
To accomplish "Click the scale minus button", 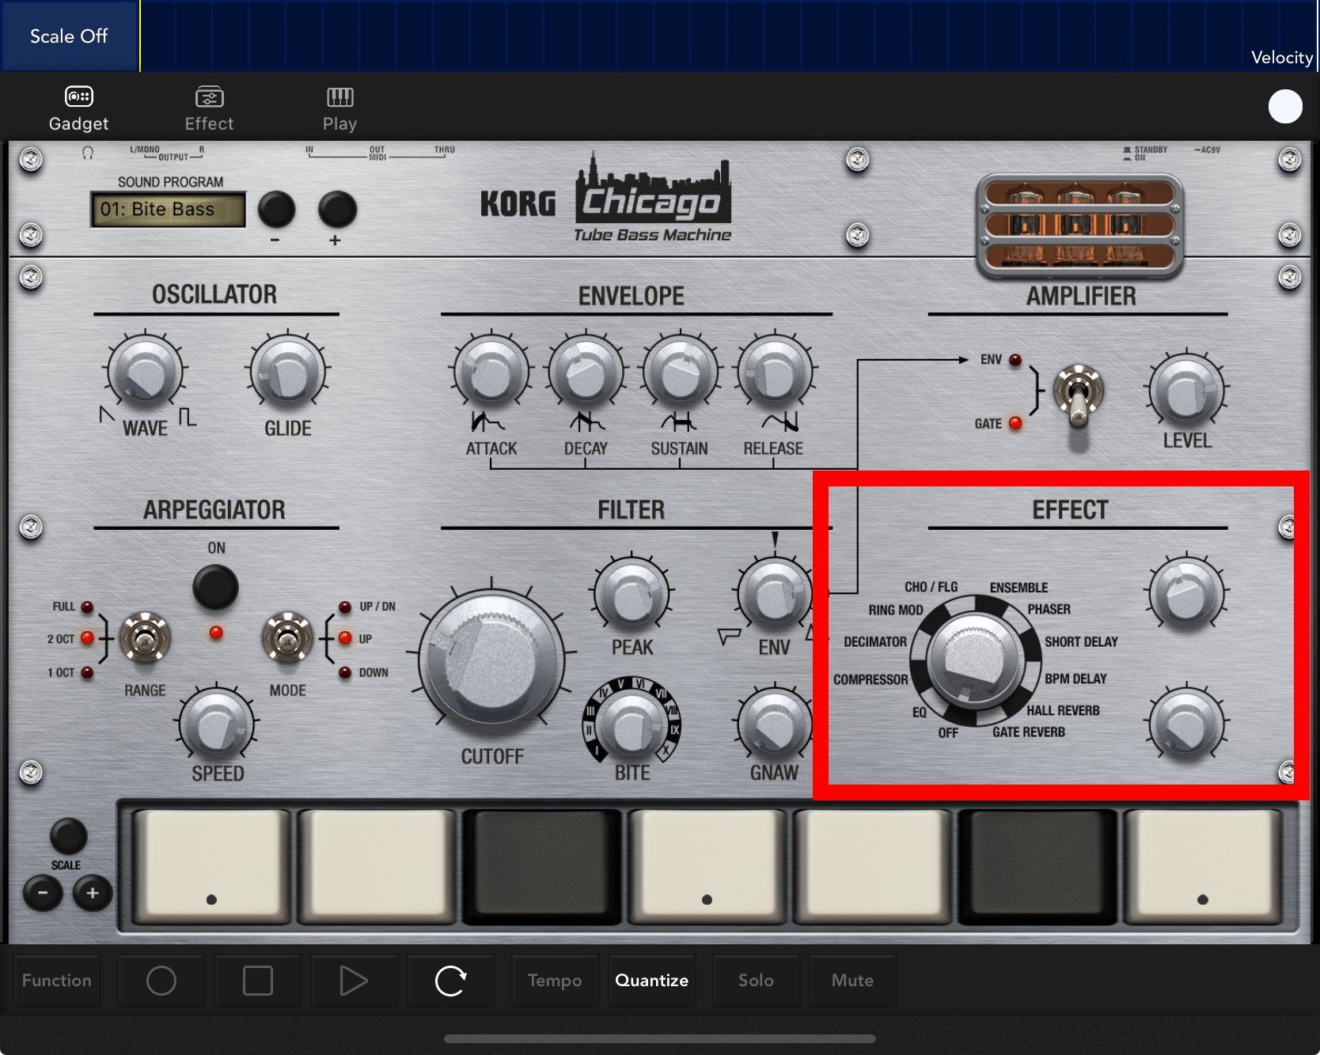I will tap(43, 893).
